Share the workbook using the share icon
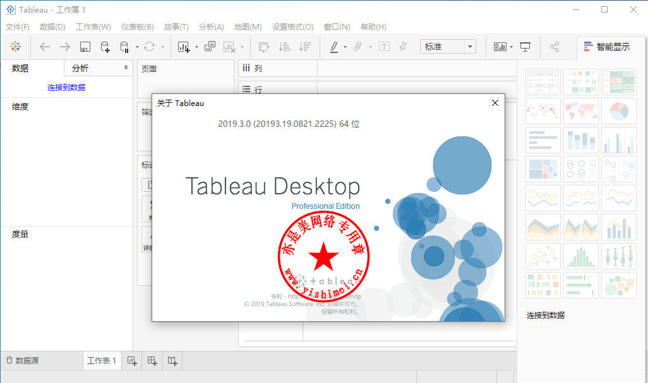Image resolution: width=648 pixels, height=383 pixels. click(555, 47)
